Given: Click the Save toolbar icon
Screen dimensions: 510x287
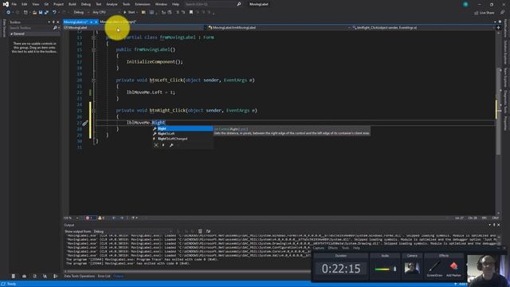Looking at the screenshot, I should click(41, 13).
